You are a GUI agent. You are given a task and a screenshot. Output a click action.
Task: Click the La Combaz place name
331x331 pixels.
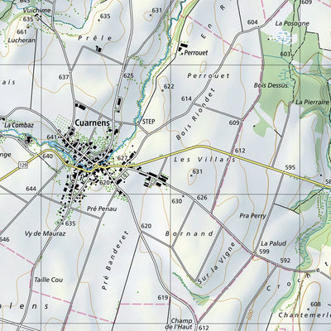[x=19, y=125]
